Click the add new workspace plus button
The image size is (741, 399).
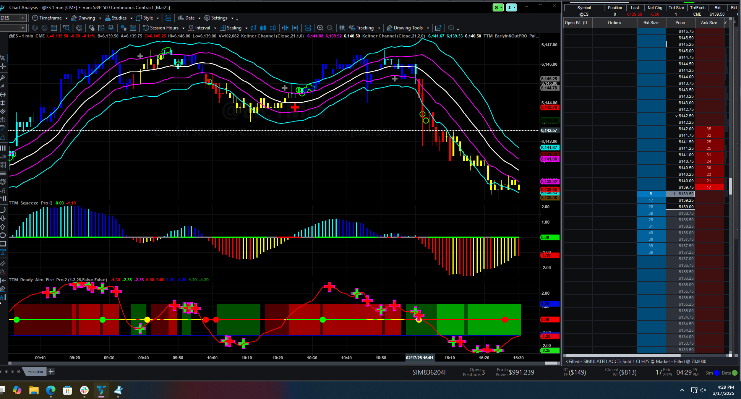pos(51,371)
